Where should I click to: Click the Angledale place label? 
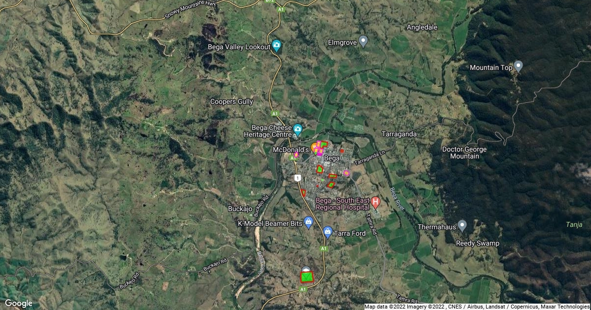(422, 28)
